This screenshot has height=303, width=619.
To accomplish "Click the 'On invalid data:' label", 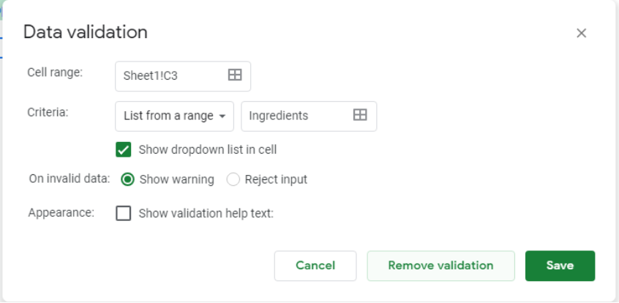I will point(70,179).
